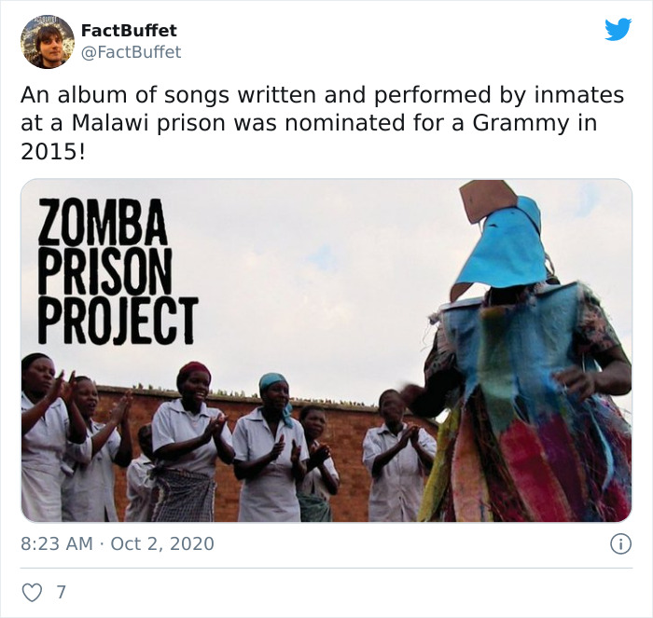Click the like count of 7
The height and width of the screenshot is (618, 653).
(62, 592)
